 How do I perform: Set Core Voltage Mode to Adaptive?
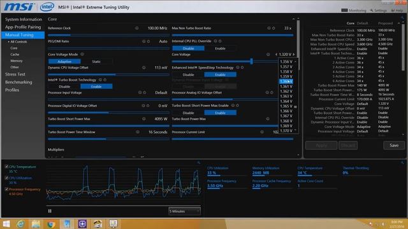click(64, 62)
